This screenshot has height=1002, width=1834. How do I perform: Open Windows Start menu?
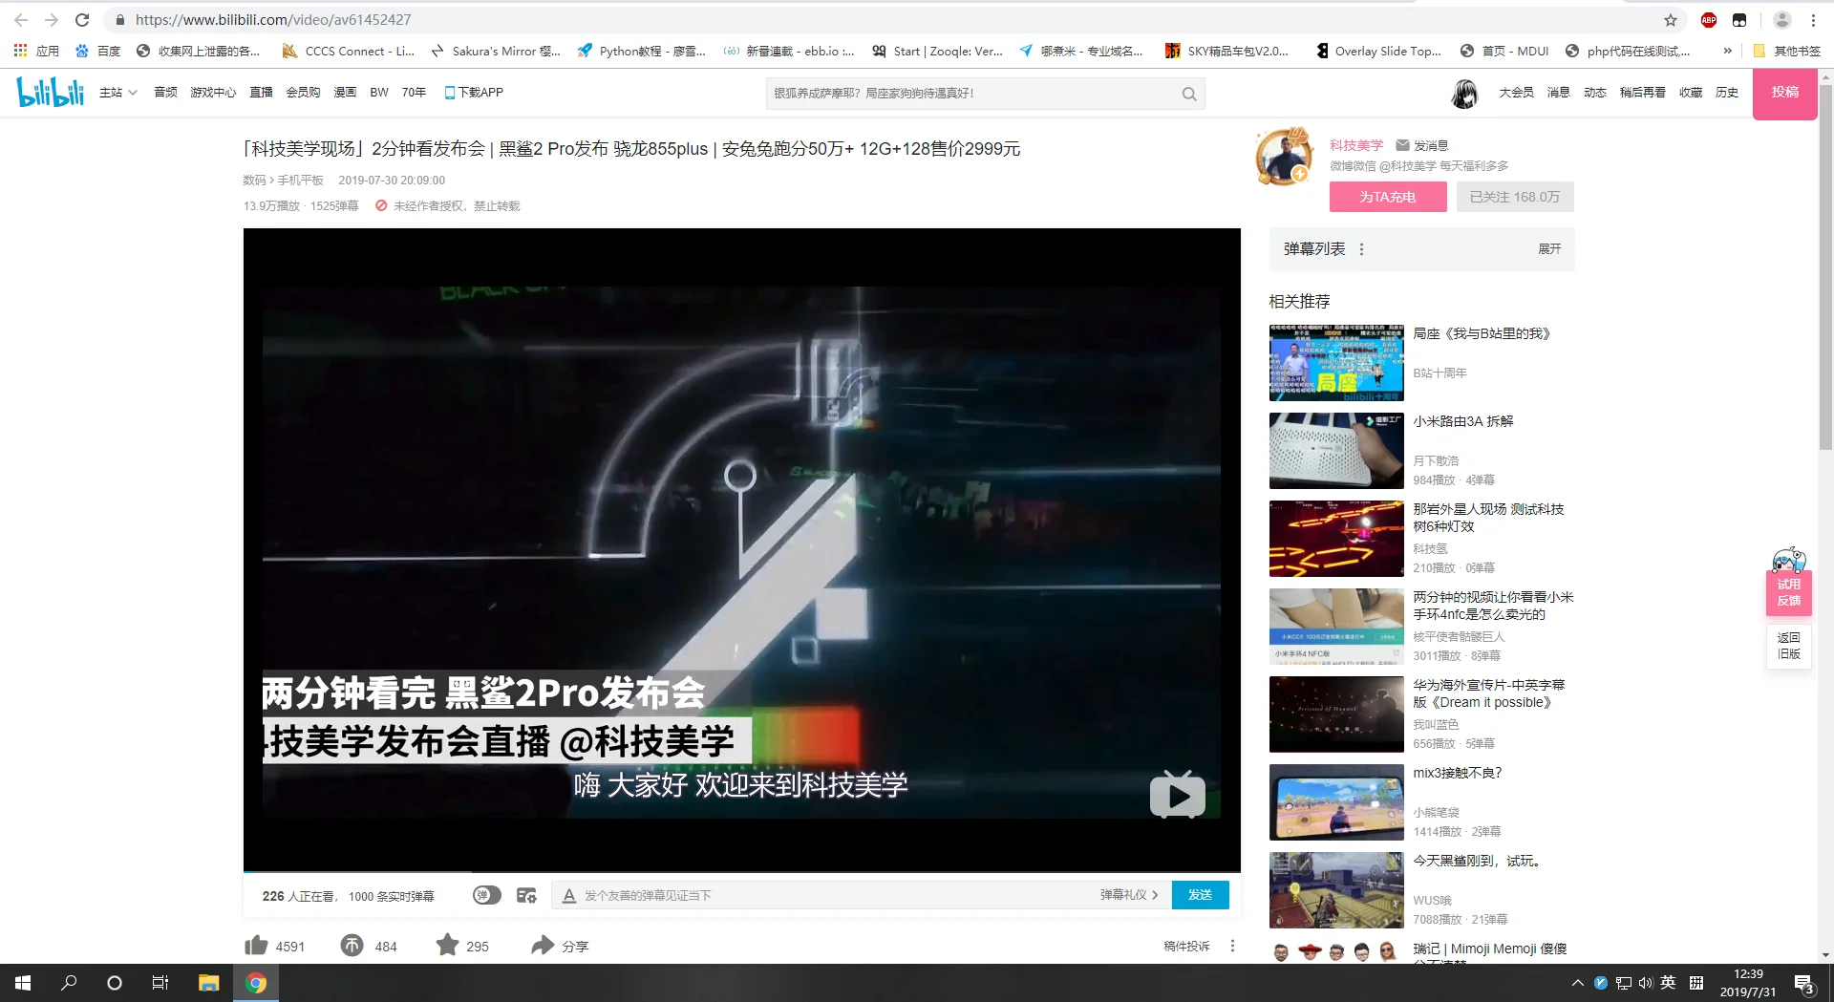(x=23, y=983)
